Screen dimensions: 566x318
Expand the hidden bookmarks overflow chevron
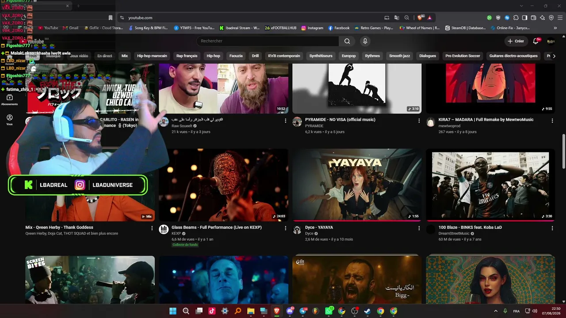(x=555, y=28)
